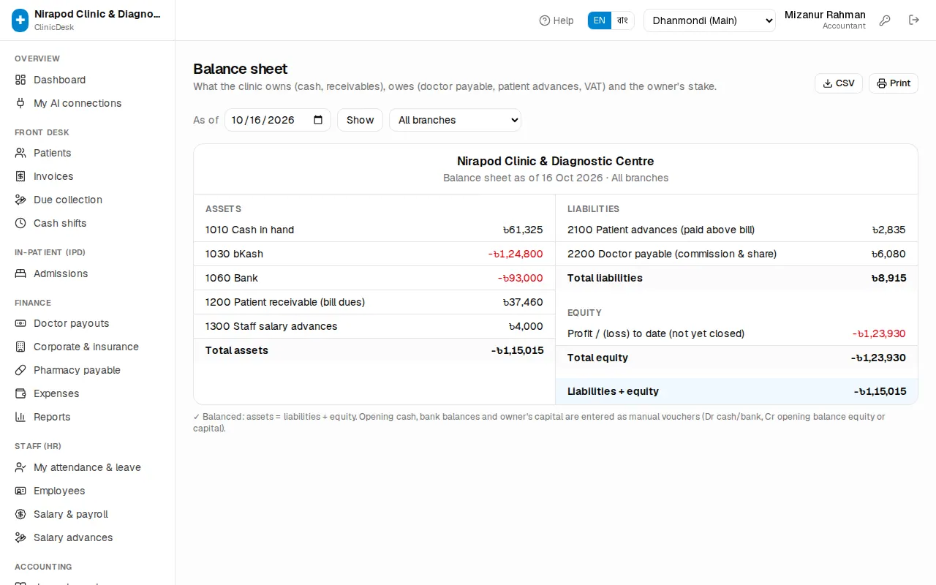Click the Pharmacy payable pill icon
Viewport: 936px width, 585px height.
[20, 370]
